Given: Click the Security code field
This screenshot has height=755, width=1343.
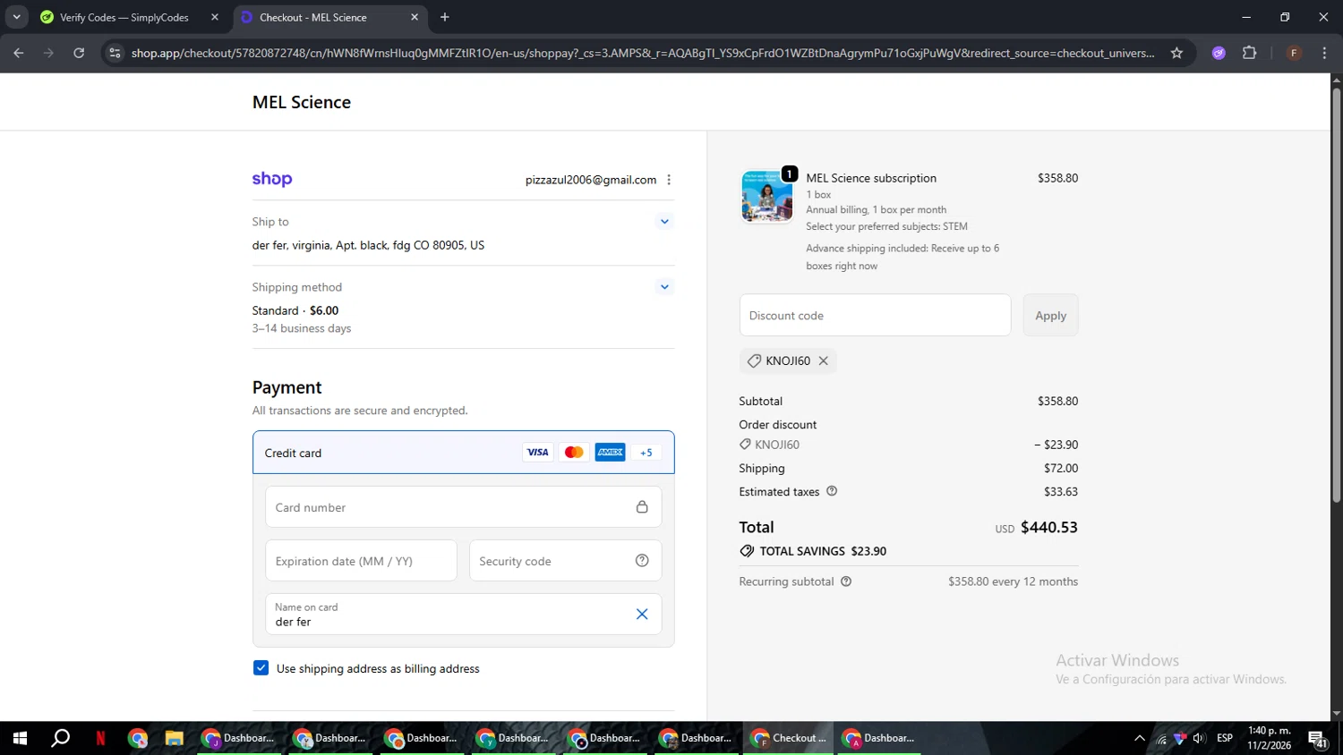Looking at the screenshot, I should (x=565, y=561).
